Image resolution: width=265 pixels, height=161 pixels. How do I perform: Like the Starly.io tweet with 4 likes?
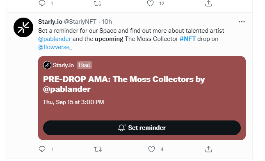[x=151, y=149]
